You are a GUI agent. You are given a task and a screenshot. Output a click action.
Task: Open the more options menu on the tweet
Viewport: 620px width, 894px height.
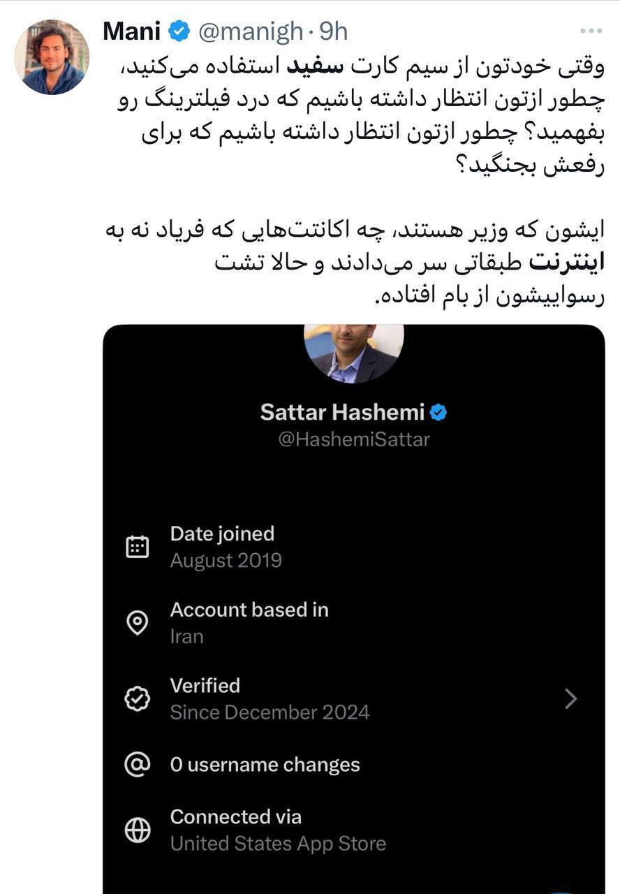[593, 30]
